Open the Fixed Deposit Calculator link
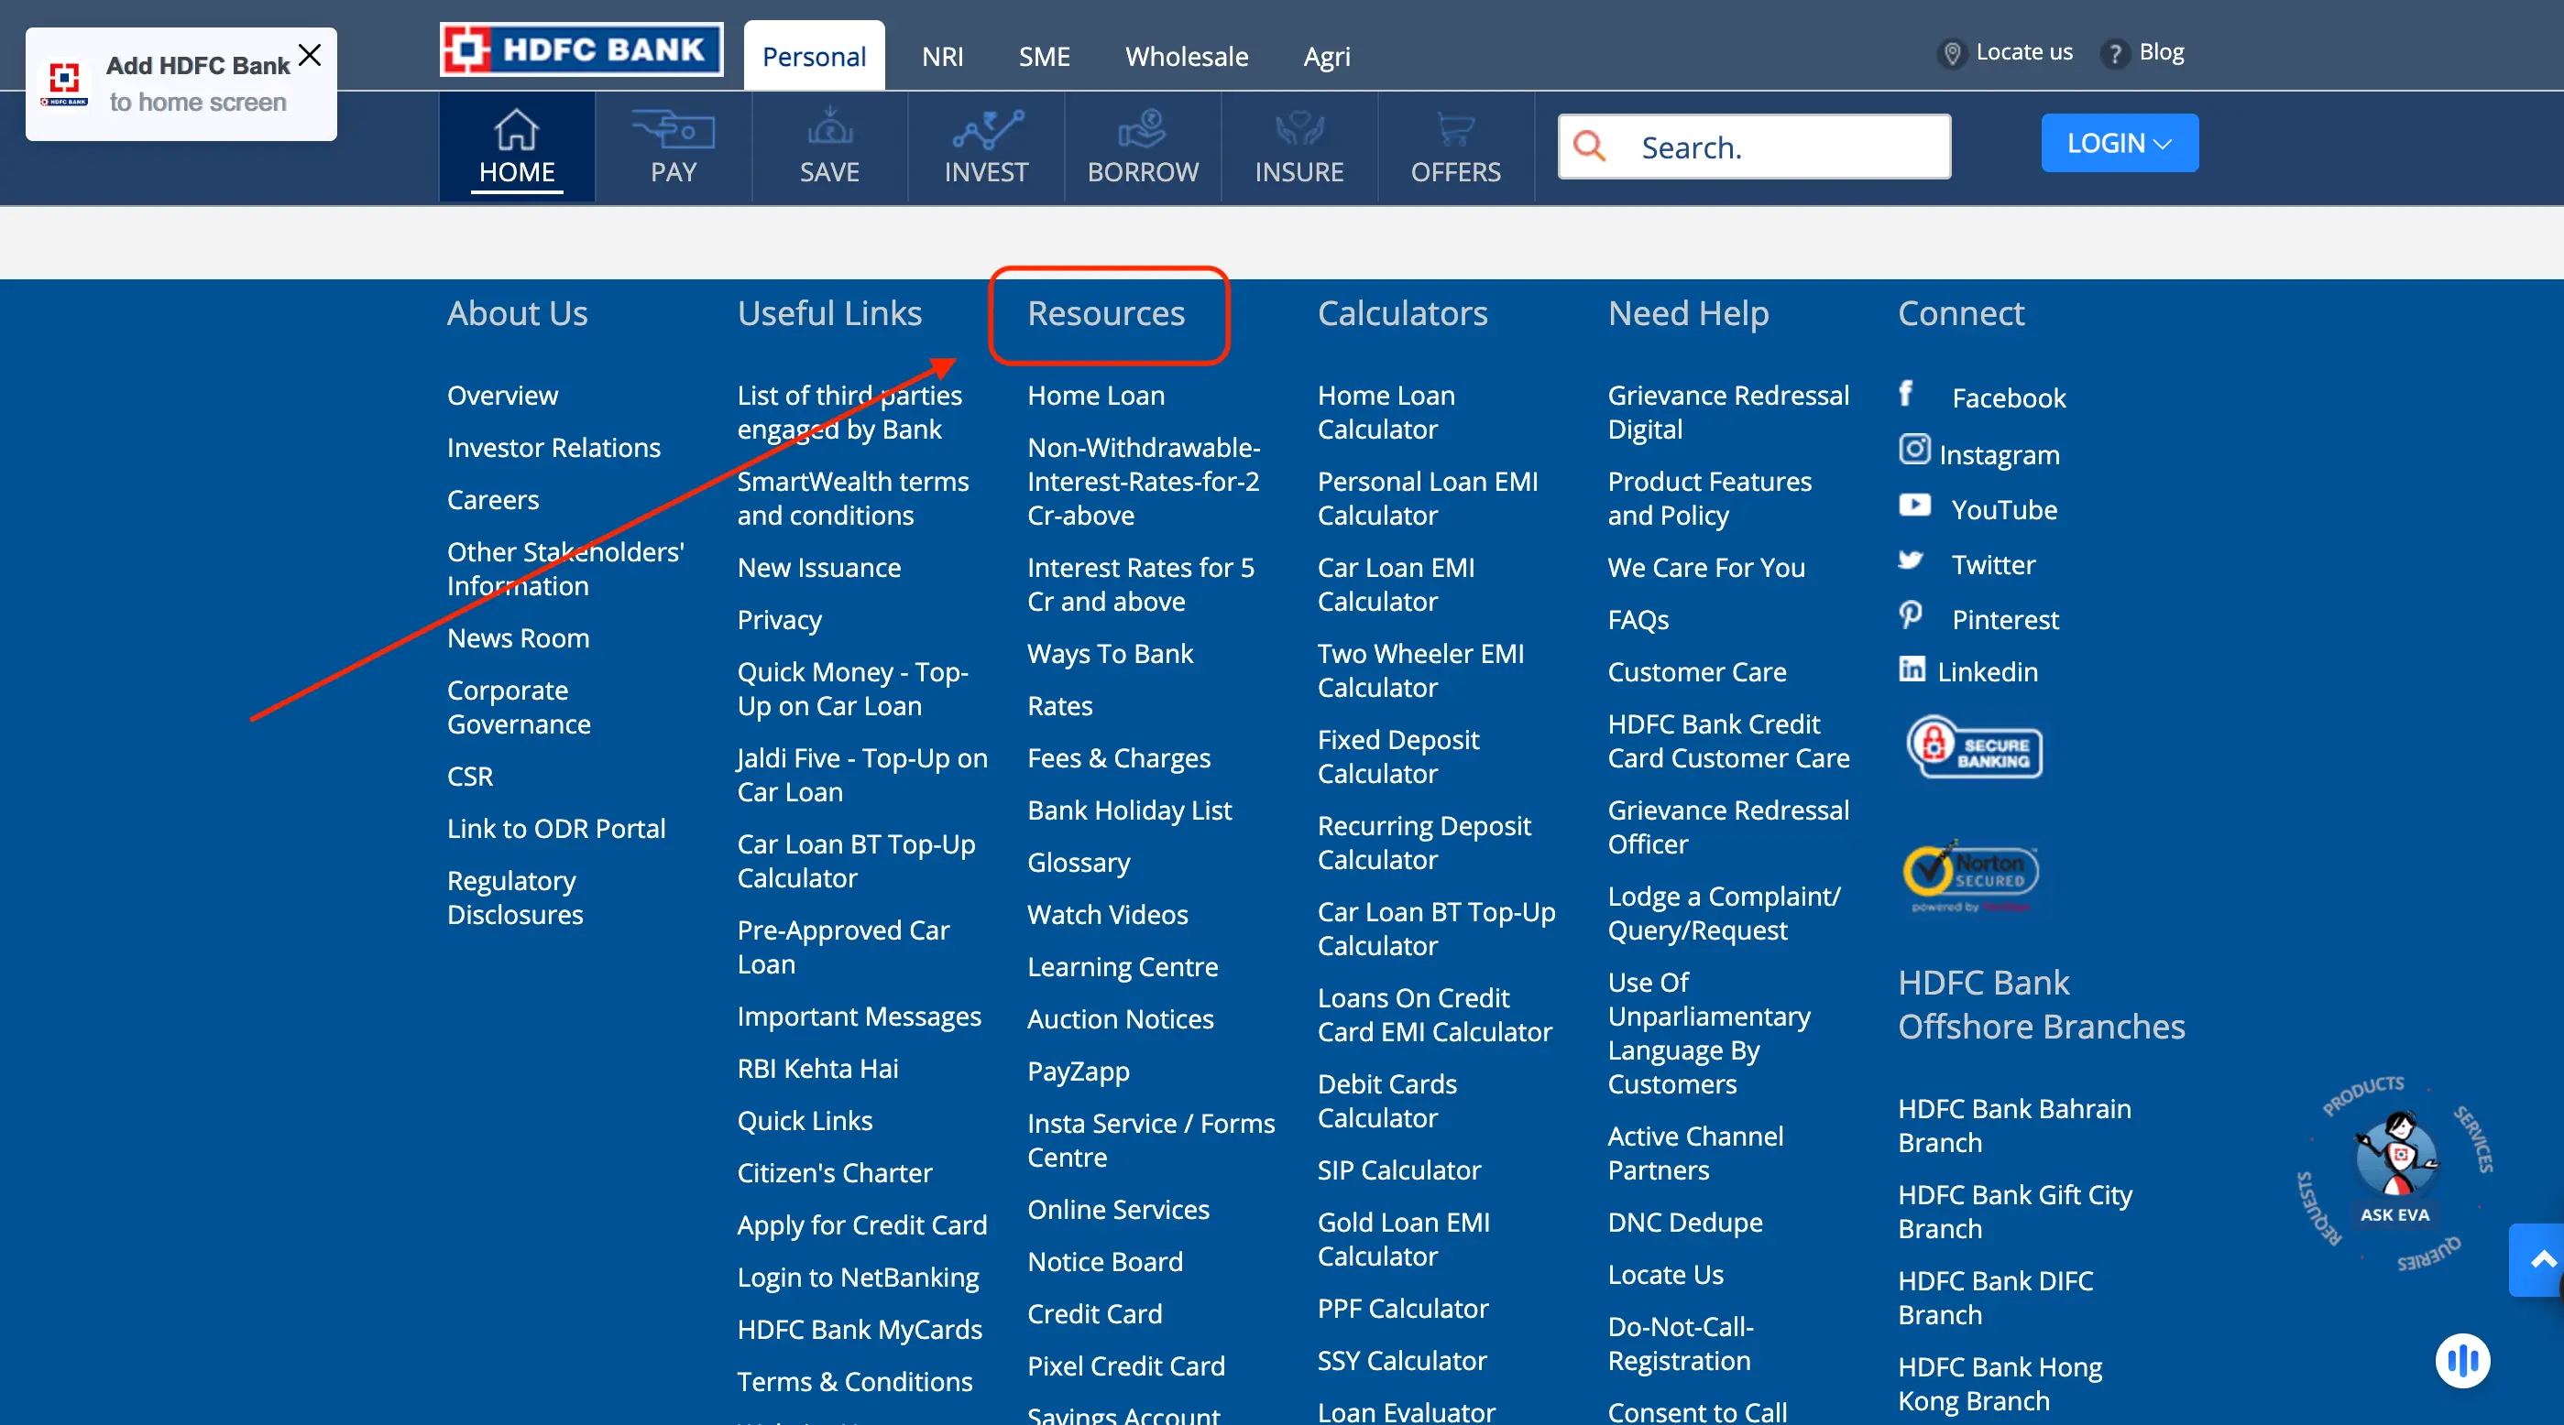2564x1425 pixels. [x=1397, y=756]
